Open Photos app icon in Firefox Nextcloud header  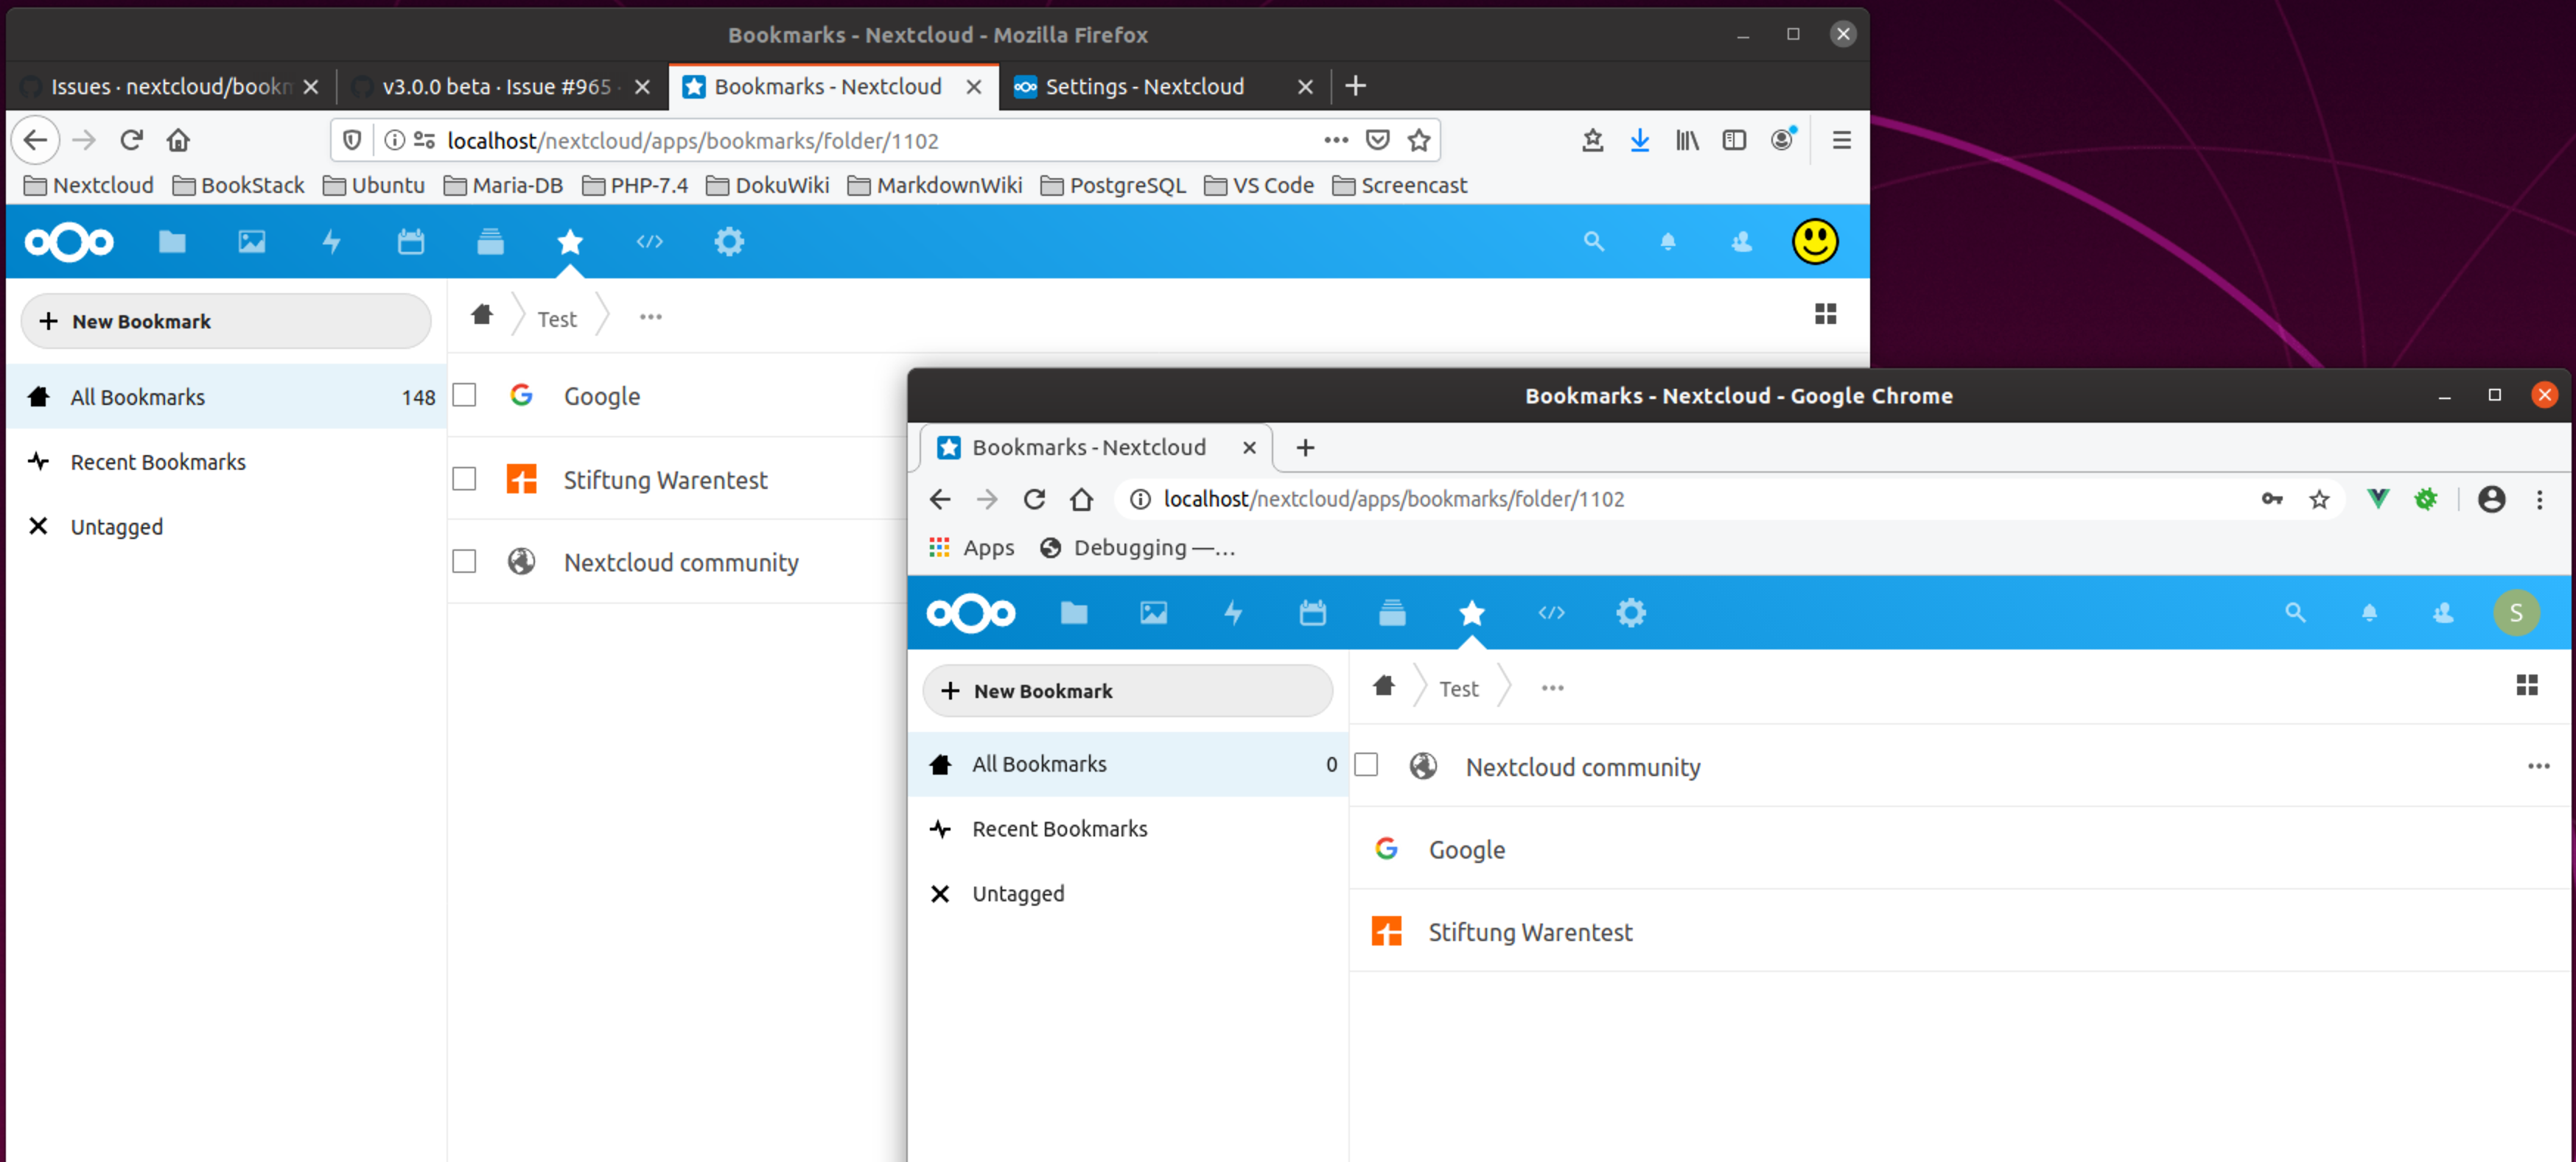pos(251,242)
